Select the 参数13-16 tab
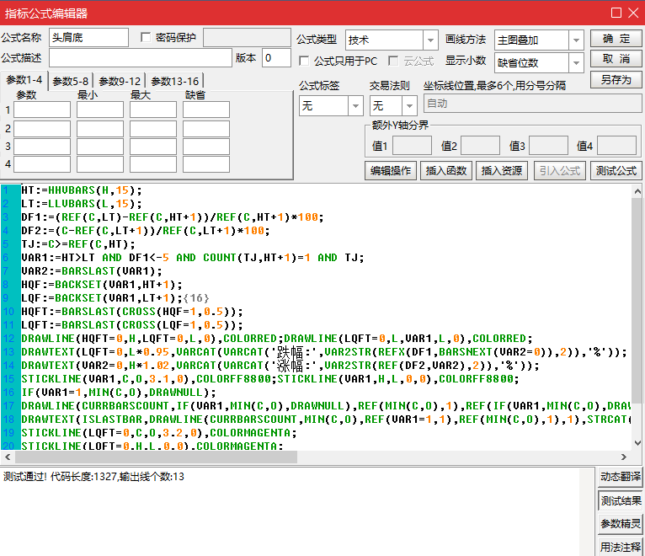This screenshot has height=556, width=645. point(175,81)
